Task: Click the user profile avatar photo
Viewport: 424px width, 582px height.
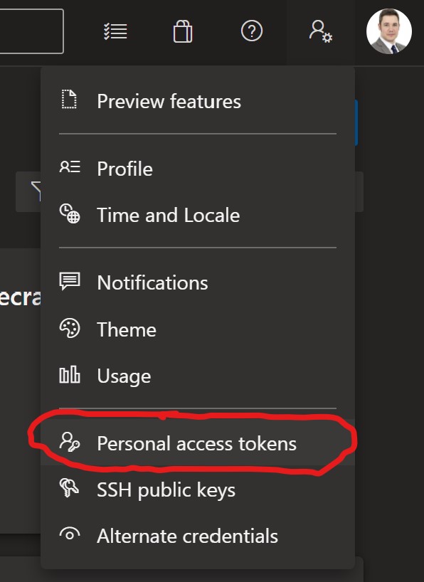Action: [389, 31]
